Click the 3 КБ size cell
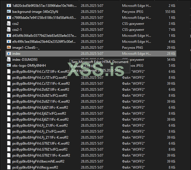 pyautogui.click(x=172, y=24)
